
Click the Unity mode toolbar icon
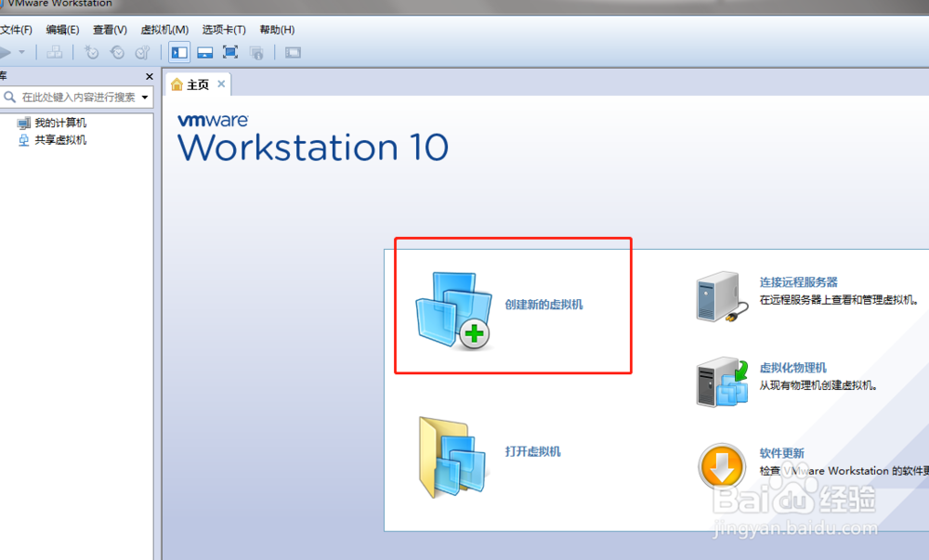pos(256,53)
